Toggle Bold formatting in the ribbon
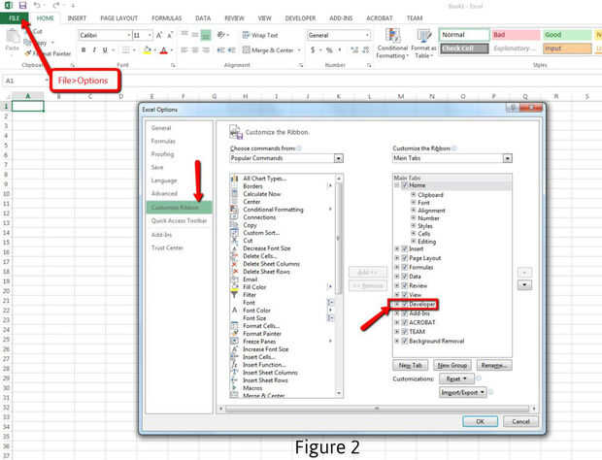The image size is (602, 460). pos(84,50)
